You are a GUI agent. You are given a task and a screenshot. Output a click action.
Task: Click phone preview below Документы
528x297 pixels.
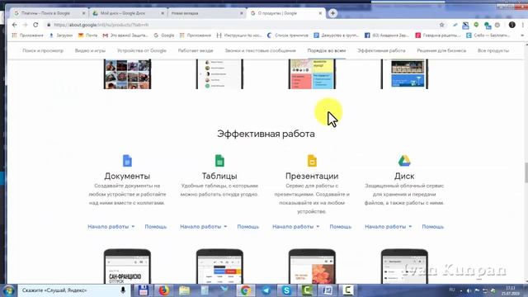click(127, 266)
